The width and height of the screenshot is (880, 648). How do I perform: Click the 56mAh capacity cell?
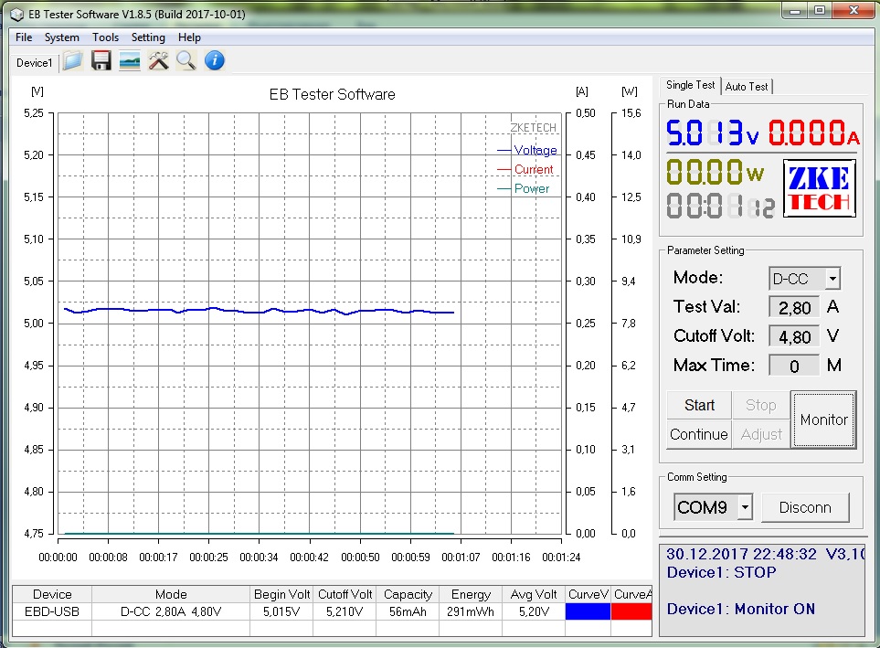coord(408,611)
